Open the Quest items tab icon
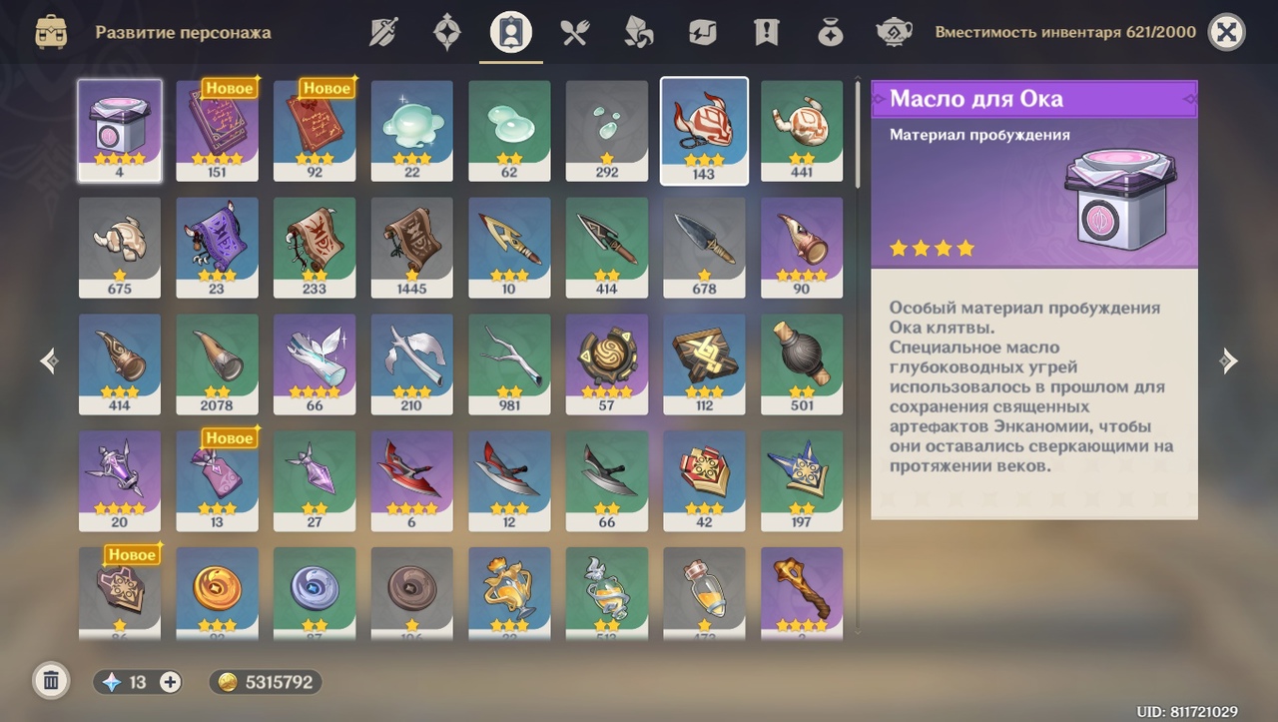This screenshot has width=1278, height=722. [767, 32]
